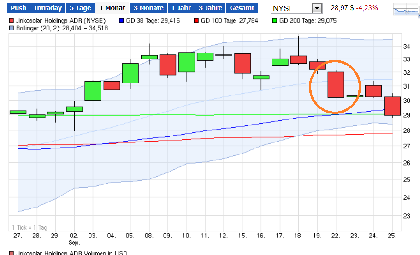Click the -4,23% change value
Image resolution: width=420 pixels, height=255 pixels.
coord(367,8)
